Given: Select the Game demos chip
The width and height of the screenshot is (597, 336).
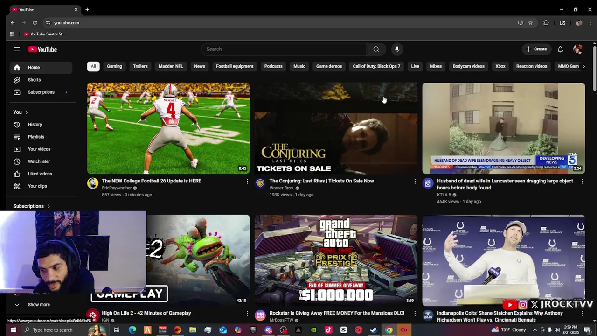Looking at the screenshot, I should (329, 66).
